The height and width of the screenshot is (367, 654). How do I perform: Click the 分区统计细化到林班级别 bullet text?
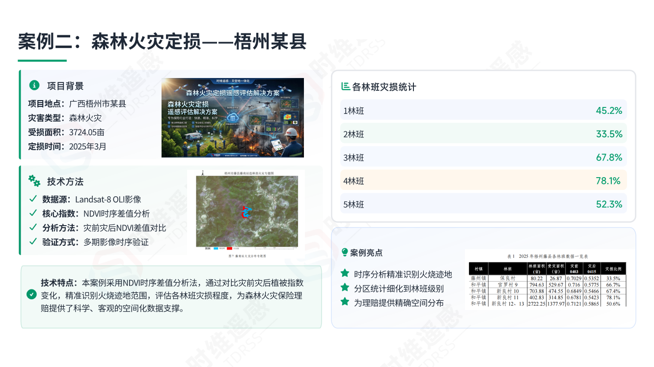tap(399, 288)
